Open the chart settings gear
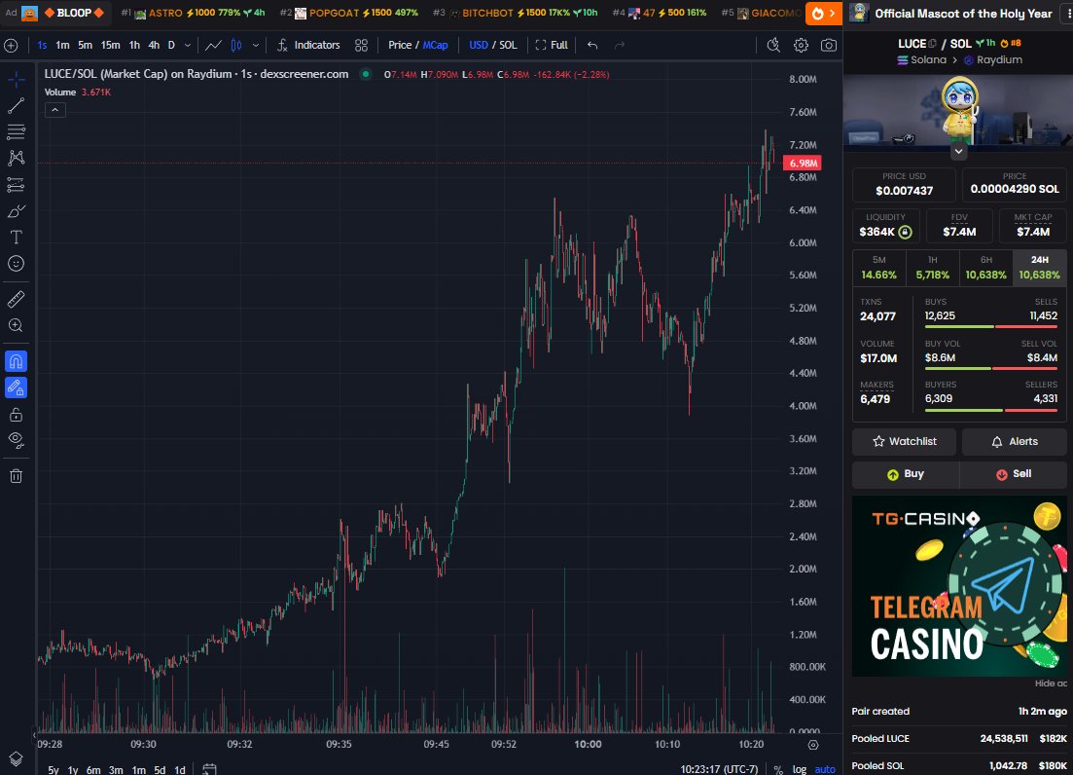 click(800, 45)
